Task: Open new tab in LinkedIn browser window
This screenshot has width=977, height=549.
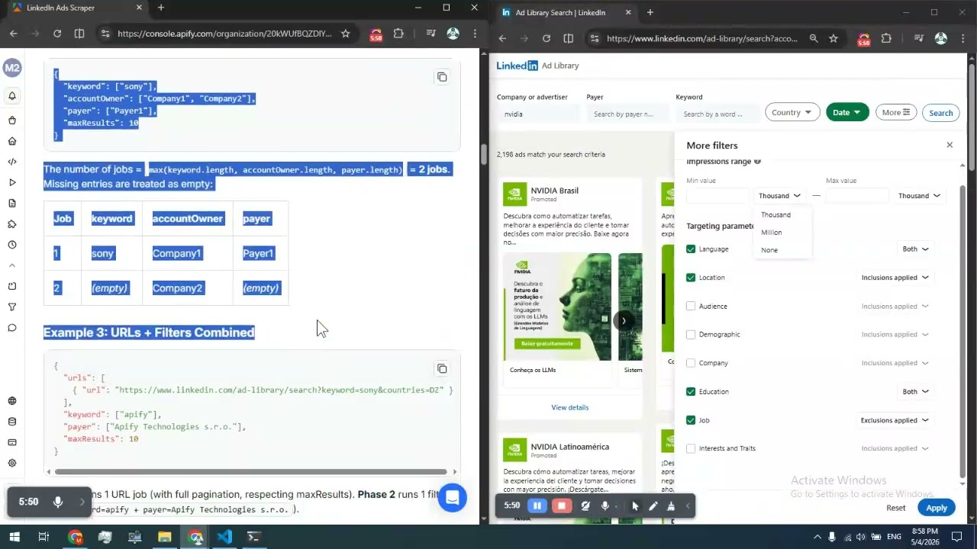Action: pos(650,12)
